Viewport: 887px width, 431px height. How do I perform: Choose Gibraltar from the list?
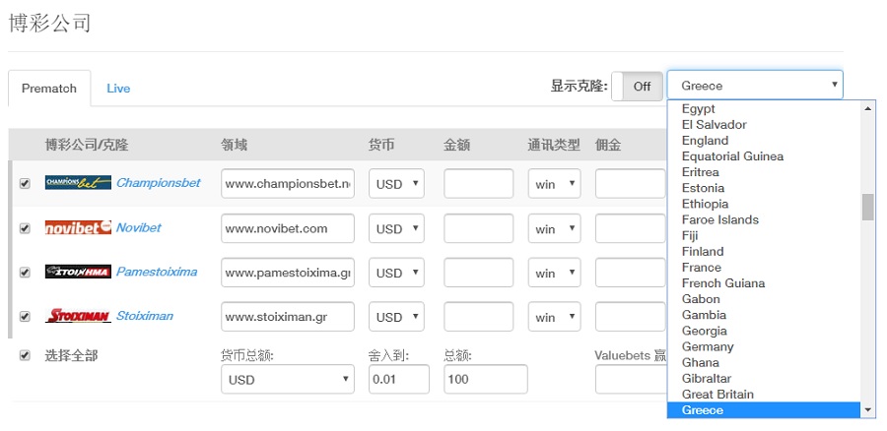(764, 379)
